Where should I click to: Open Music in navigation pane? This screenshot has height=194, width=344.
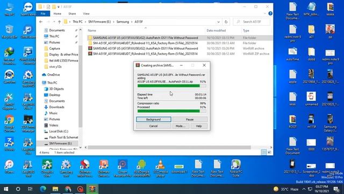pyautogui.click(x=53, y=113)
